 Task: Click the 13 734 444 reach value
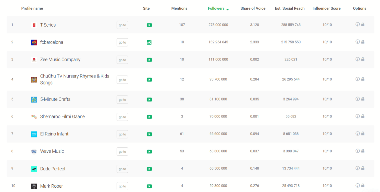coord(291,168)
